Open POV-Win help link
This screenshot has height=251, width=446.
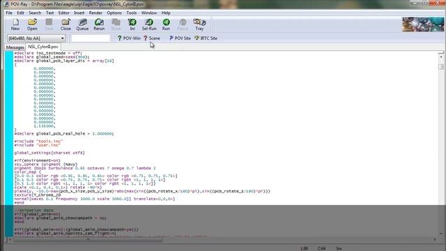click(x=129, y=38)
